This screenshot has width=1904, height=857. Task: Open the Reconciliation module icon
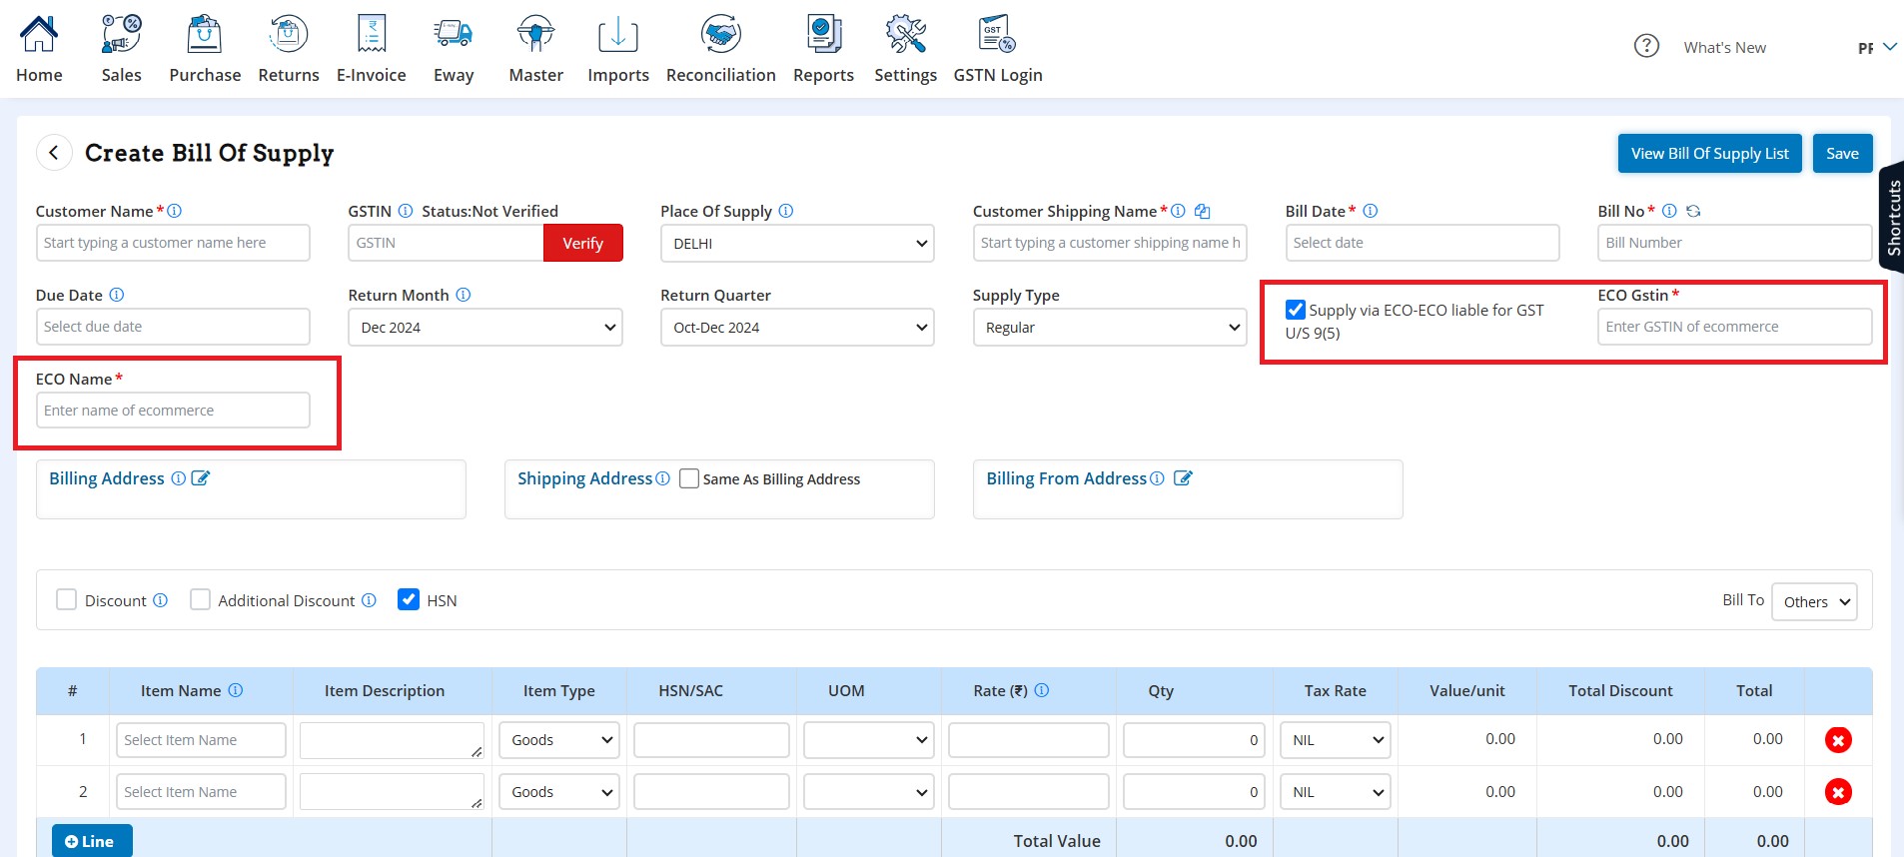720,35
